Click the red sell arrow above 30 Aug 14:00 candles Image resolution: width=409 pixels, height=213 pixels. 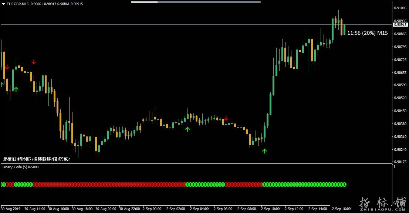click(x=34, y=62)
